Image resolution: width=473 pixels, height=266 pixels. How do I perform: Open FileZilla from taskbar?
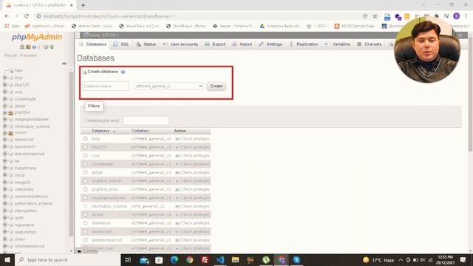205,260
